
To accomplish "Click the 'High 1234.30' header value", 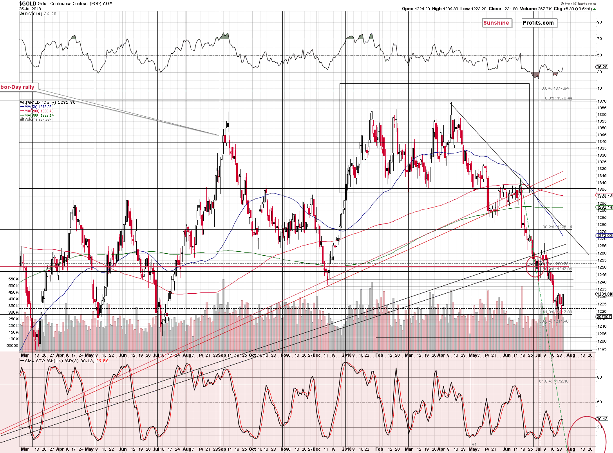I will tap(445, 9).
